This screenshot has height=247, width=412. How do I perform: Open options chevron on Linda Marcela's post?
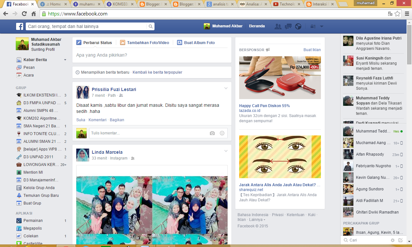(x=226, y=150)
